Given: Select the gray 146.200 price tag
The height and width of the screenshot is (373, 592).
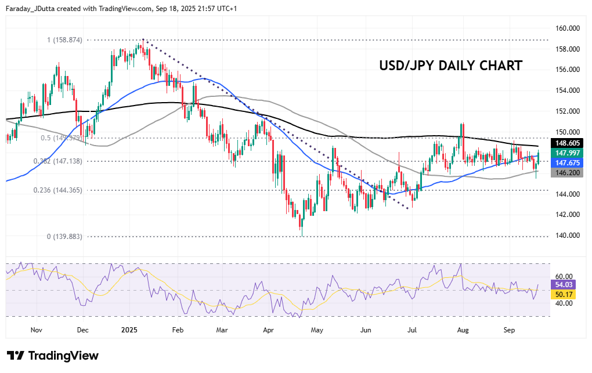Looking at the screenshot, I should click(x=567, y=173).
